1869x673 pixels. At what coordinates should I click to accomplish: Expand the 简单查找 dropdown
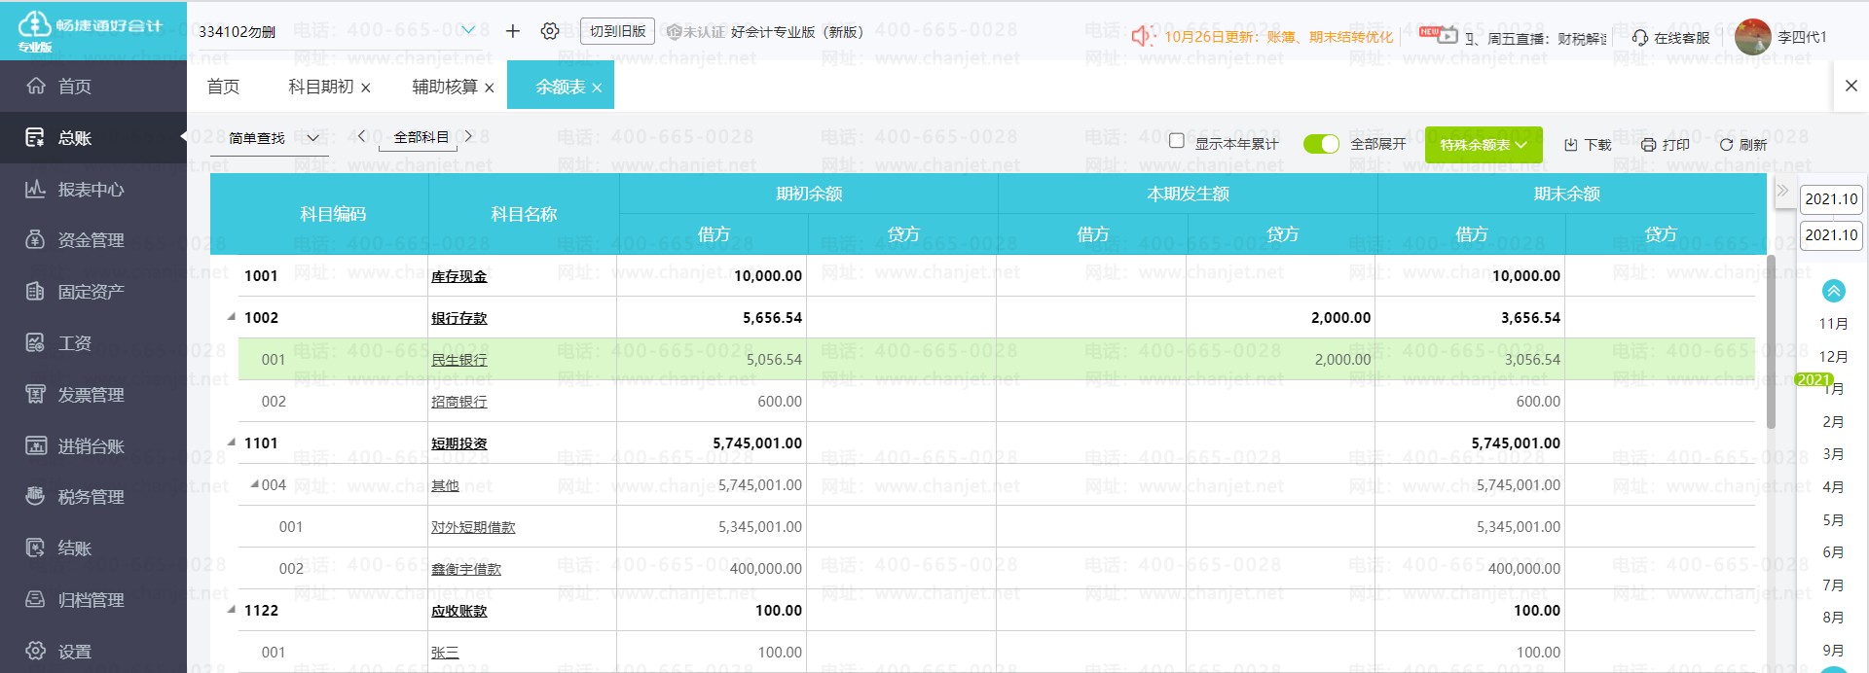pos(275,138)
